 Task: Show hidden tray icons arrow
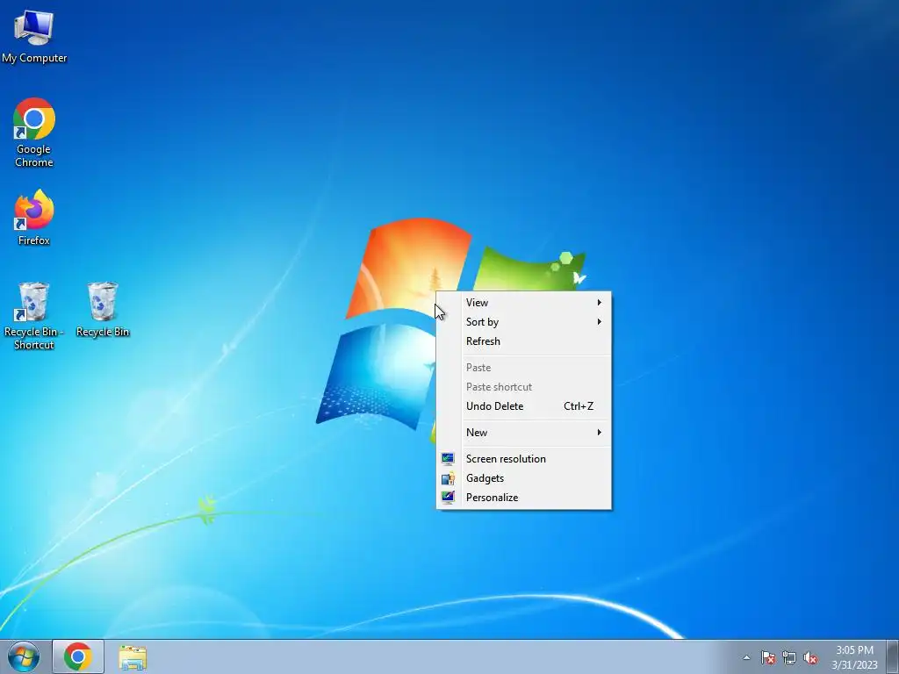pyautogui.click(x=746, y=657)
